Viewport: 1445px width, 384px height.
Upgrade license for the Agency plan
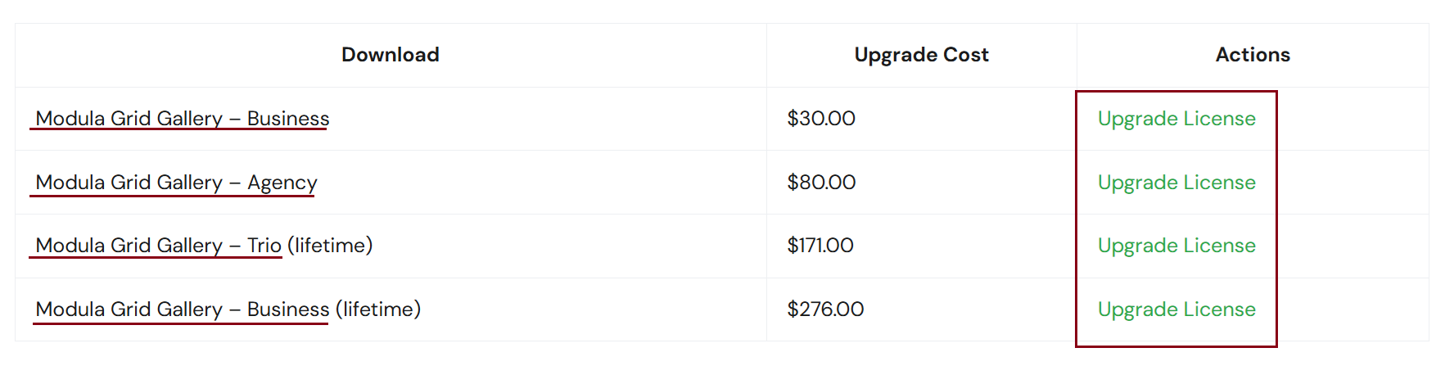click(1176, 183)
